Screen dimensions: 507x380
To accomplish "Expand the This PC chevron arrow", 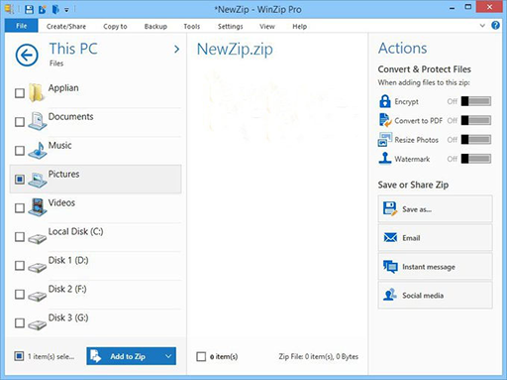I will [176, 50].
